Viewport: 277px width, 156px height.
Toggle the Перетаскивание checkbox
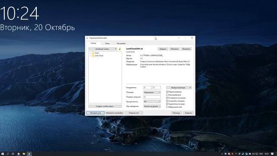click(167, 92)
